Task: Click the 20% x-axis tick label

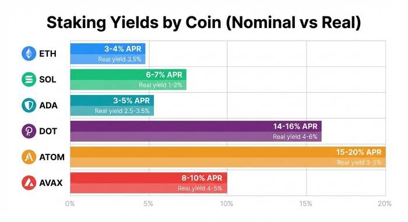Action: click(x=385, y=203)
